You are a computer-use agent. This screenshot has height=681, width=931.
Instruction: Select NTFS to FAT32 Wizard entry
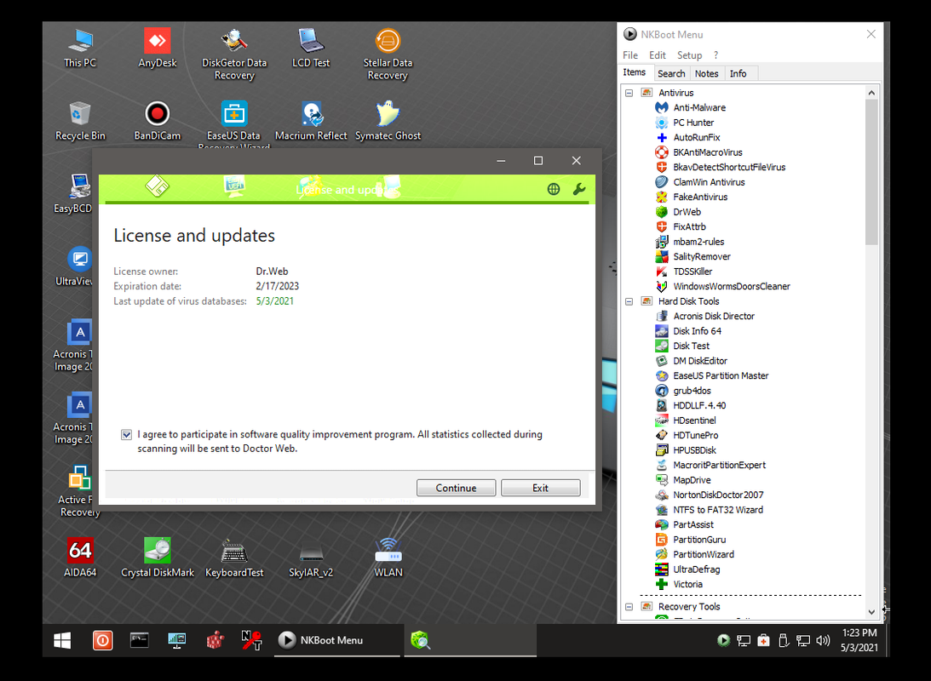709,510
